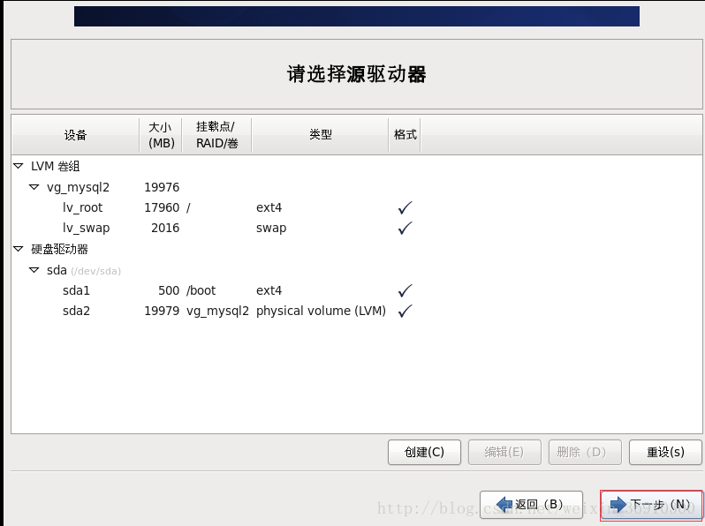Toggle format checkmark for sda2
This screenshot has width=705, height=526.
pyautogui.click(x=406, y=311)
